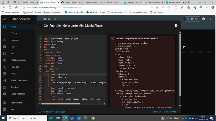The height and width of the screenshot is (121, 216).
Task: Click the editor's left scroll arrow
Action: pyautogui.click(x=40, y=104)
